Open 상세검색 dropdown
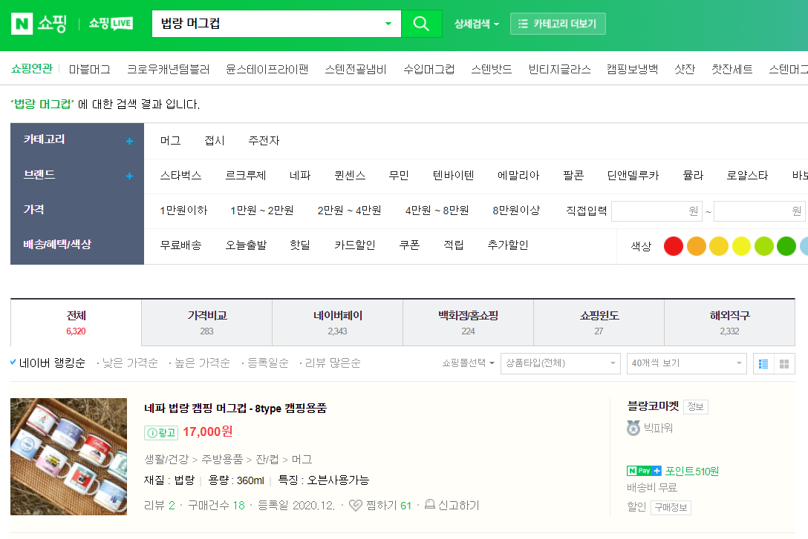The image size is (808, 539). [477, 24]
